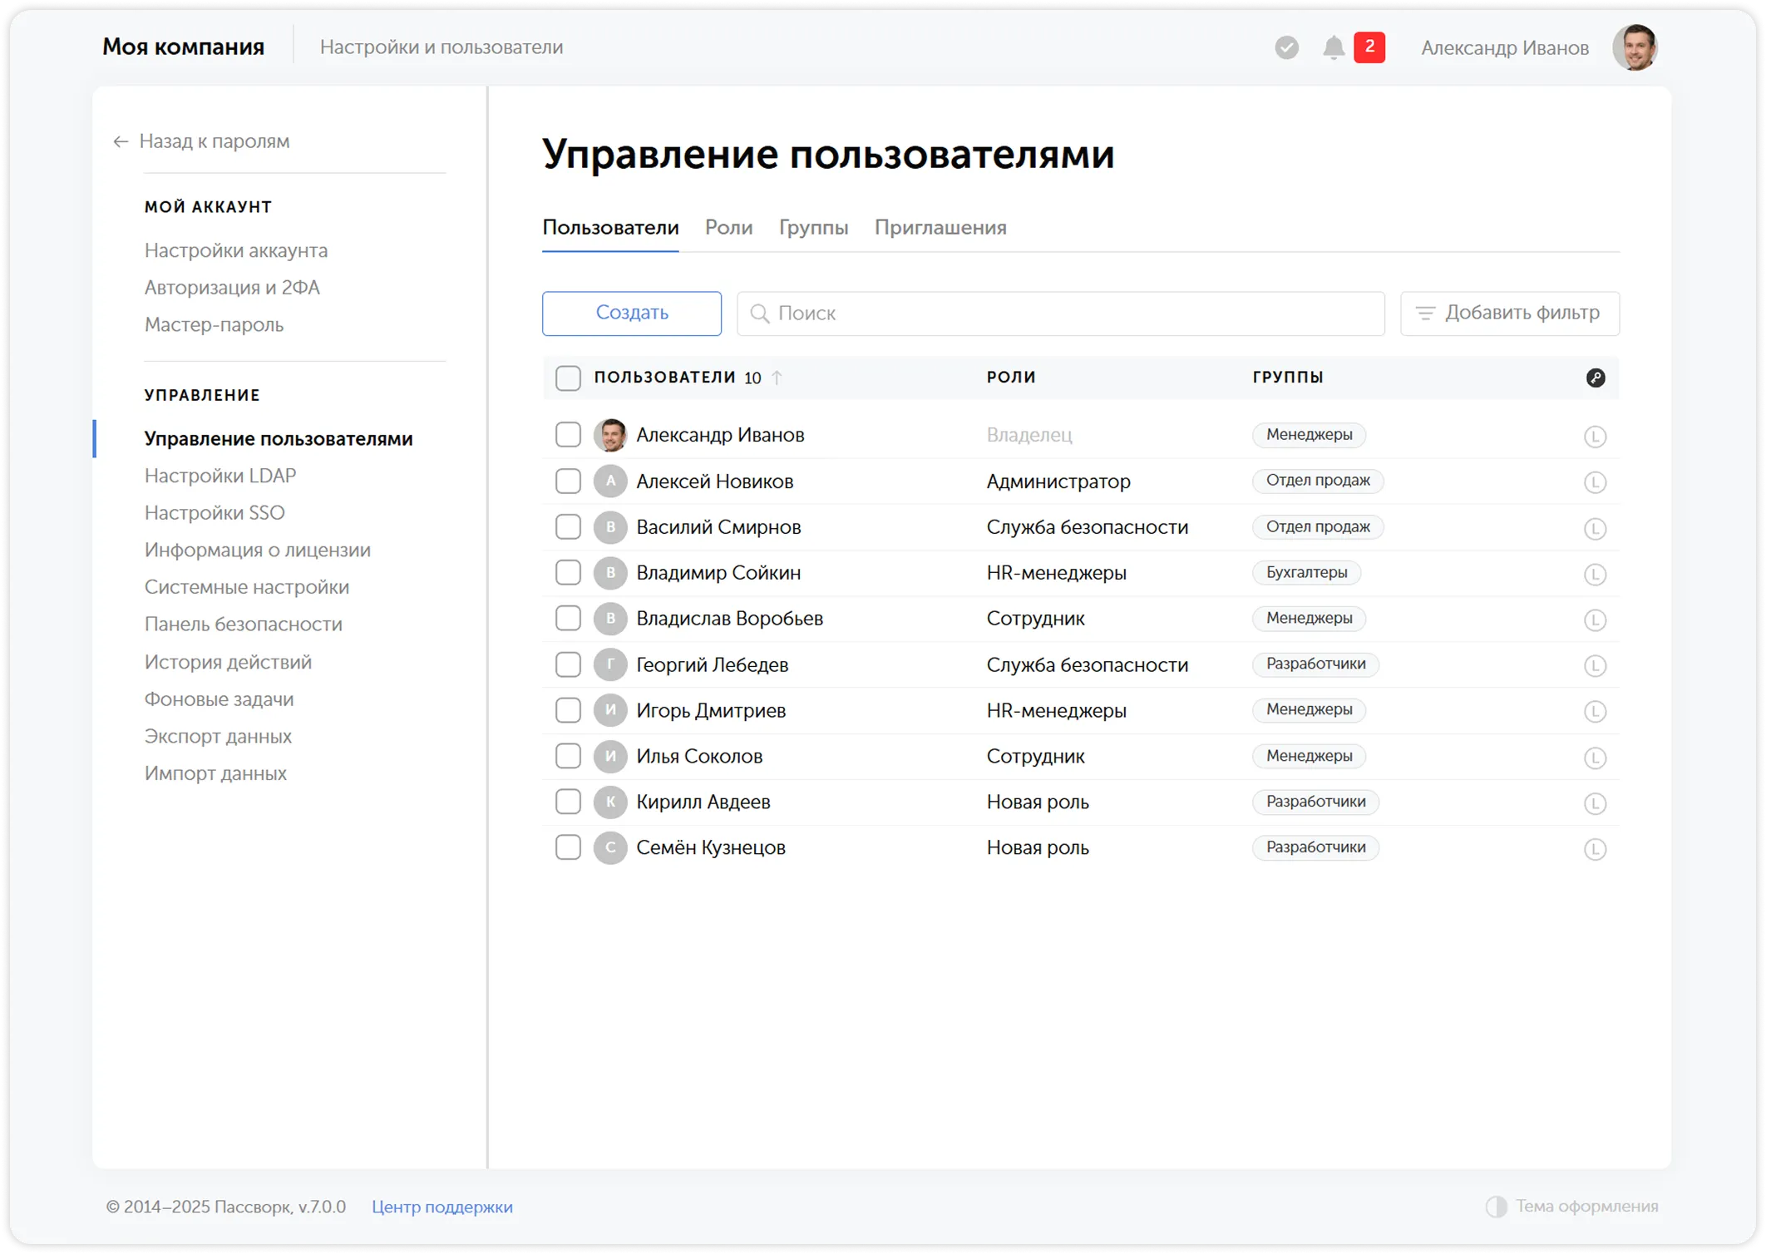Image resolution: width=1766 pixels, height=1254 pixels.
Task: Click the back arrow next to Назад к паролям
Action: [121, 141]
